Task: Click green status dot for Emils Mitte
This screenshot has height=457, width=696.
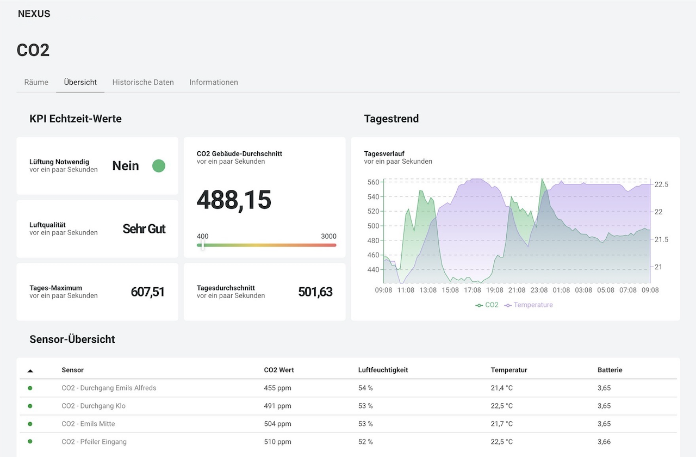Action: [x=30, y=424]
